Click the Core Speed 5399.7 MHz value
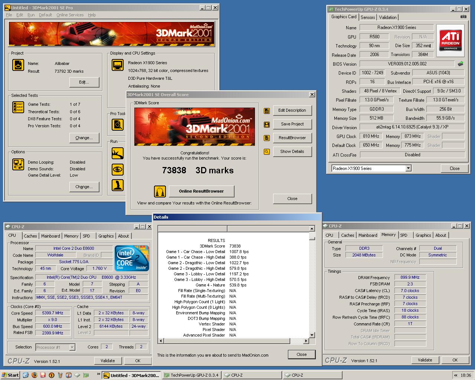The width and height of the screenshot is (475, 380). pos(53,313)
